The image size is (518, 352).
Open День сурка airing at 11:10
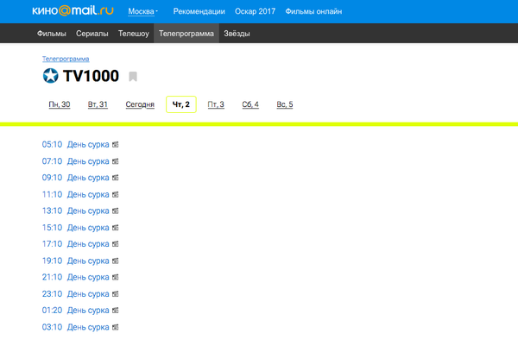(x=88, y=194)
